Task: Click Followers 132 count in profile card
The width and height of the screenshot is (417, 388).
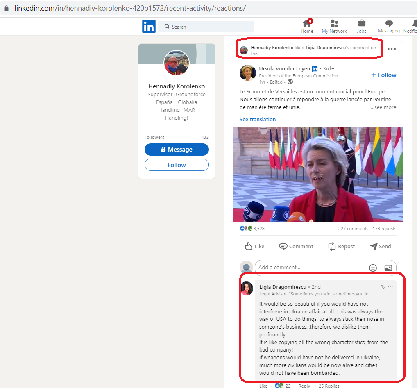Action: click(x=177, y=137)
